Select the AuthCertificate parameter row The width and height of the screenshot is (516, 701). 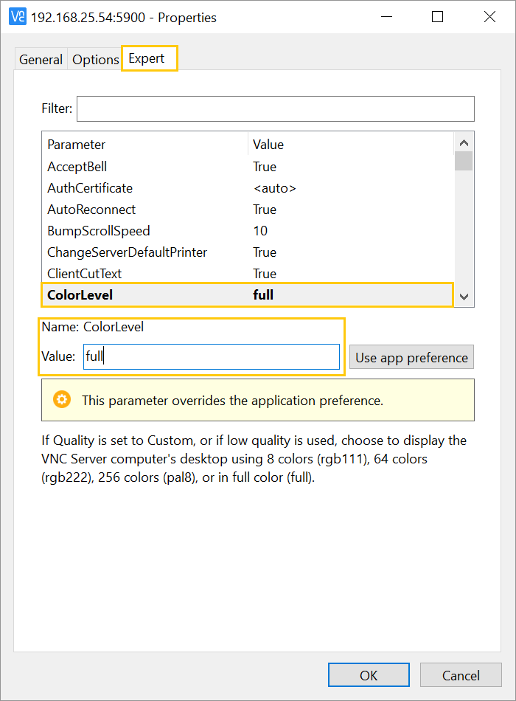(248, 188)
